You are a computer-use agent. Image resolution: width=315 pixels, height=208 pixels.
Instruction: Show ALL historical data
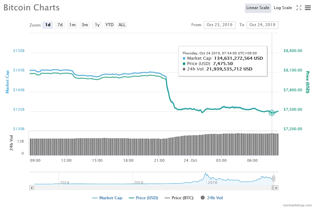tap(122, 25)
